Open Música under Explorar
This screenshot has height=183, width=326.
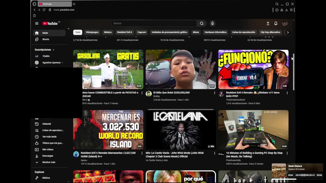tap(49, 178)
